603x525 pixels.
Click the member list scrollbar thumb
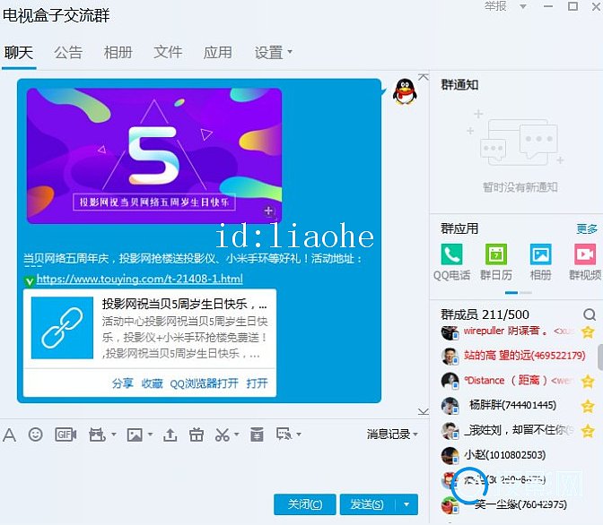tap(600, 357)
